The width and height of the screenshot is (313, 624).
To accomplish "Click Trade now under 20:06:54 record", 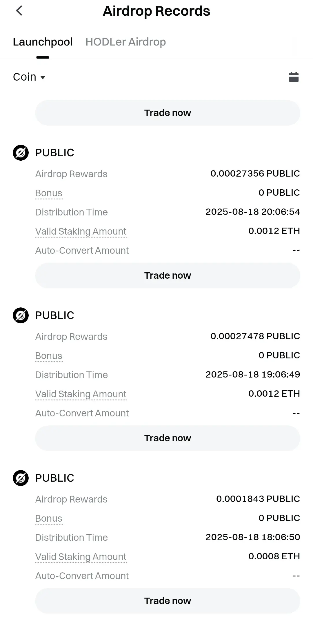I will pyautogui.click(x=168, y=275).
